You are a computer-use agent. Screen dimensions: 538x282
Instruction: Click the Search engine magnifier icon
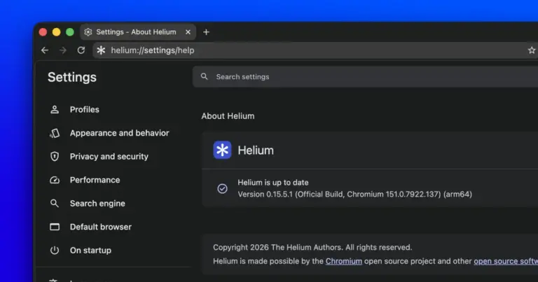[55, 204]
